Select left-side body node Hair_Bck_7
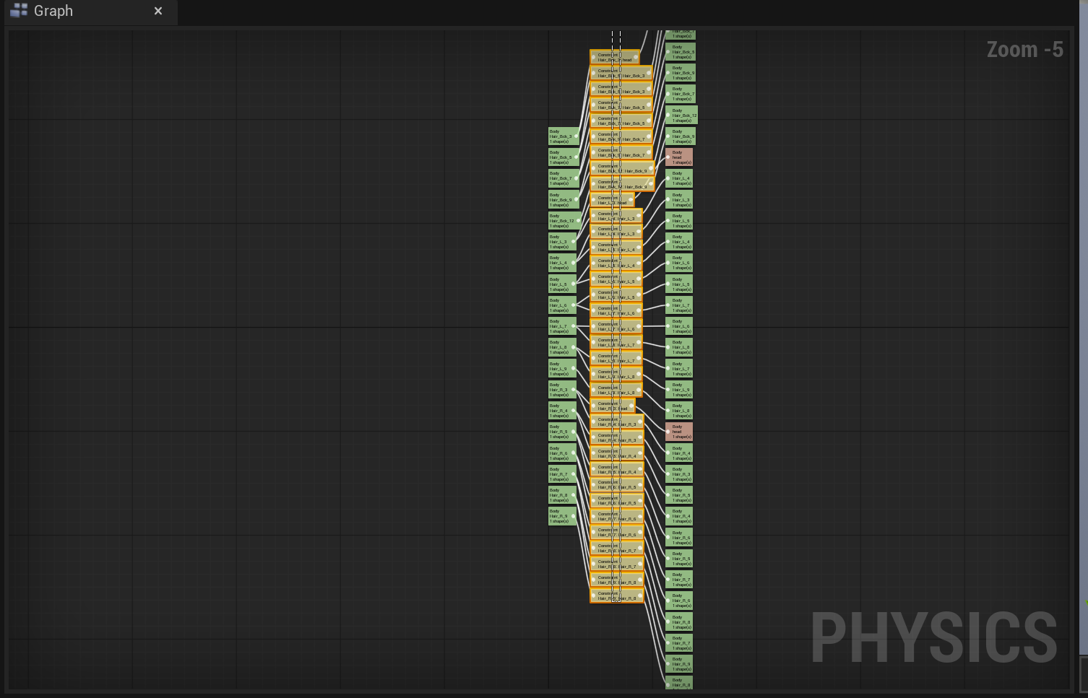Image resolution: width=1088 pixels, height=698 pixels. (x=564, y=178)
